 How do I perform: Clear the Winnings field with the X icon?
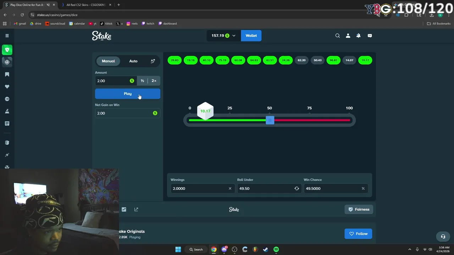(230, 188)
